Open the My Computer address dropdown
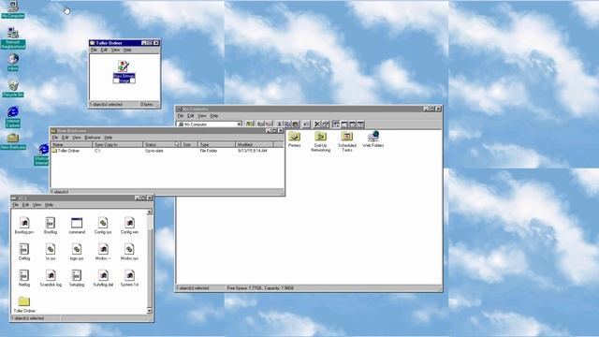Screen dimensions: 599x337 coord(240,125)
